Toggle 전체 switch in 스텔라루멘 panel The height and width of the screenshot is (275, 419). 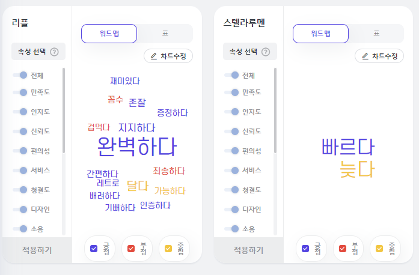click(x=231, y=75)
